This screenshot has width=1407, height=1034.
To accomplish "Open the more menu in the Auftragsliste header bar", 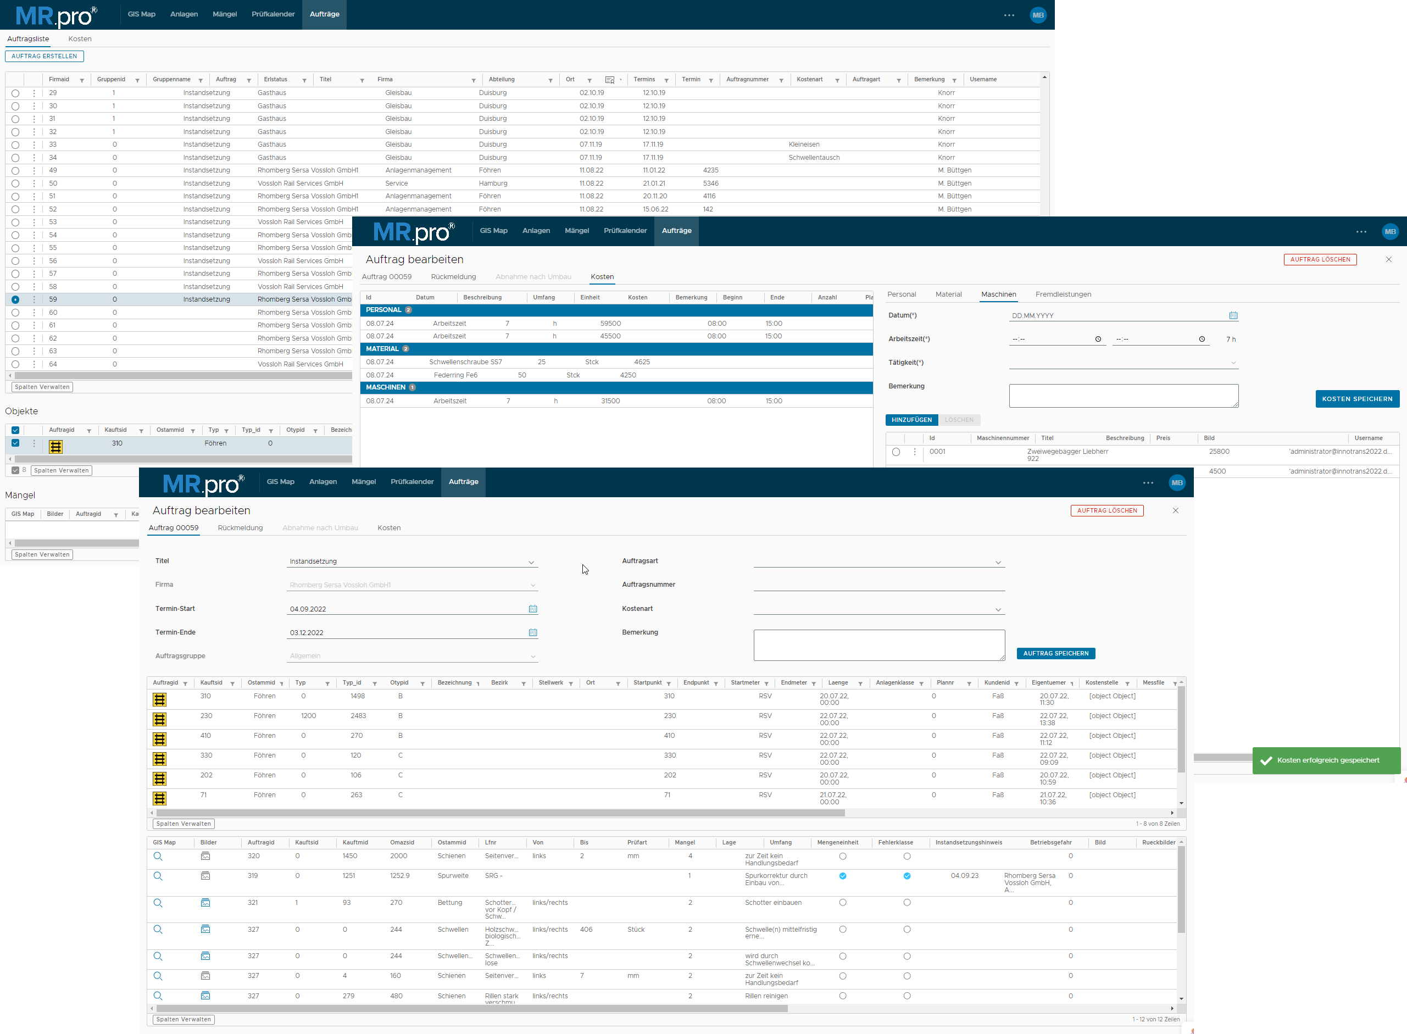I will click(1009, 15).
